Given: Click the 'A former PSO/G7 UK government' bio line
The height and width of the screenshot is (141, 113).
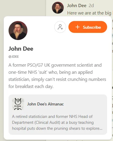Looking at the screenshot, I should coord(55,65).
